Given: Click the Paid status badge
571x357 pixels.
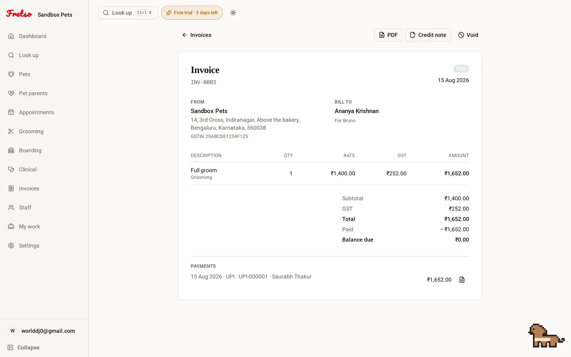Looking at the screenshot, I should tap(461, 68).
